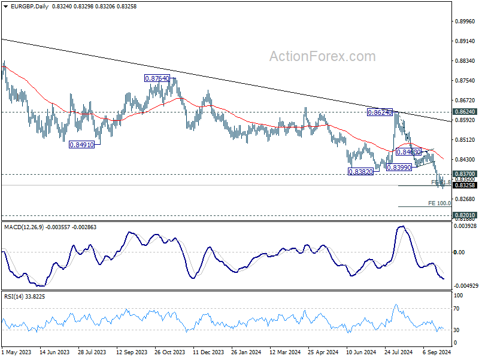
Task: Click the 12 Mar 2024 date label
Action: coord(286,352)
